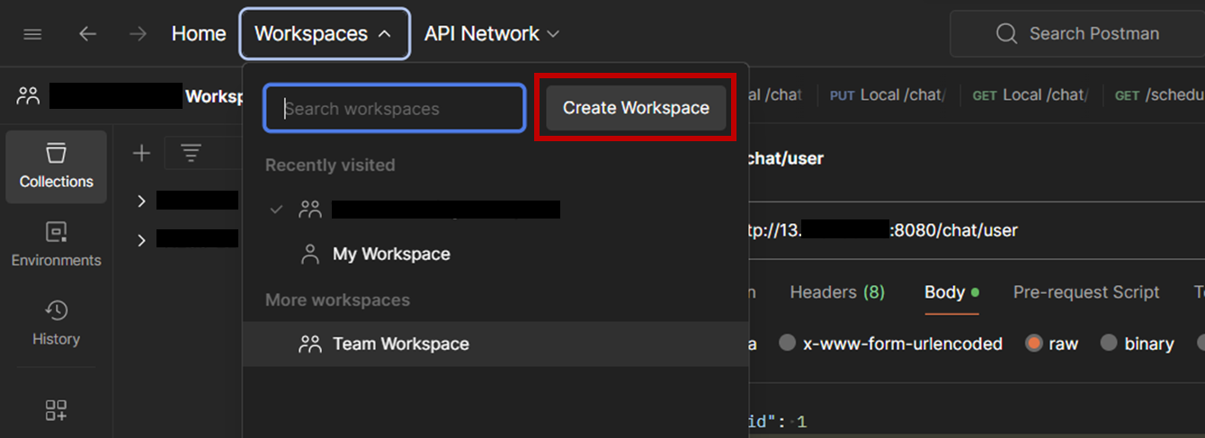This screenshot has height=438, width=1205.
Task: Click the person icon beside My Workspace
Action: coord(310,255)
